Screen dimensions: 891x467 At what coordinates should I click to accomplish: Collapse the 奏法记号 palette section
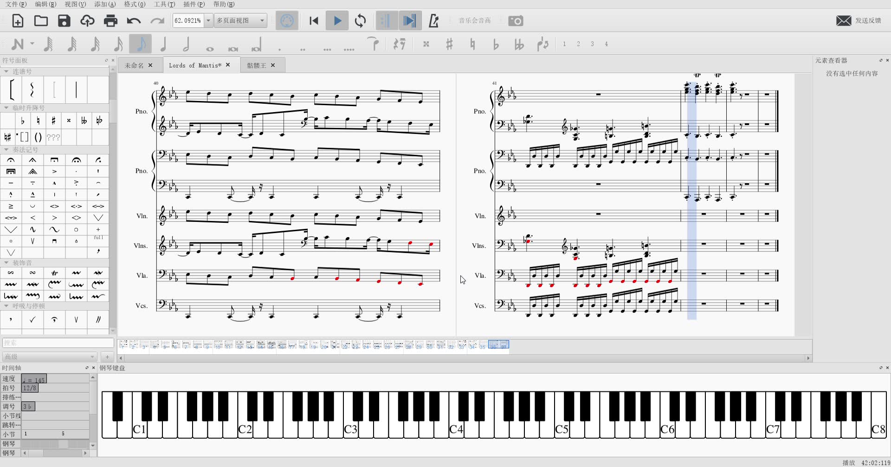point(6,150)
